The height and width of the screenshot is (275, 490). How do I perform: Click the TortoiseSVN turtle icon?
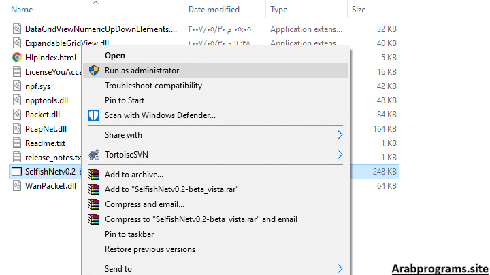[x=94, y=155]
